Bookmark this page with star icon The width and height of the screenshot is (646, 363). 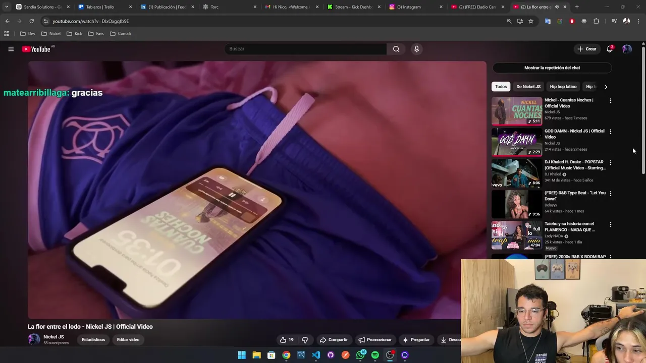[x=531, y=21]
